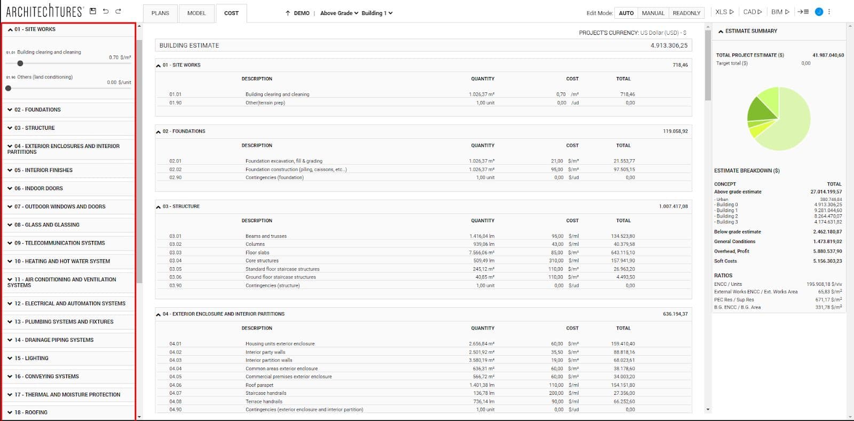Open the Above Grade dropdown
The width and height of the screenshot is (854, 421).
pyautogui.click(x=339, y=13)
